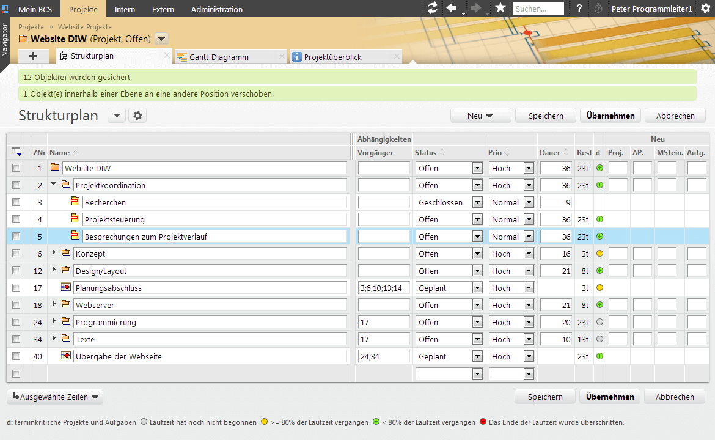This screenshot has height=440, width=715.
Task: Edit Dauer field of Konzept row
Action: point(556,254)
